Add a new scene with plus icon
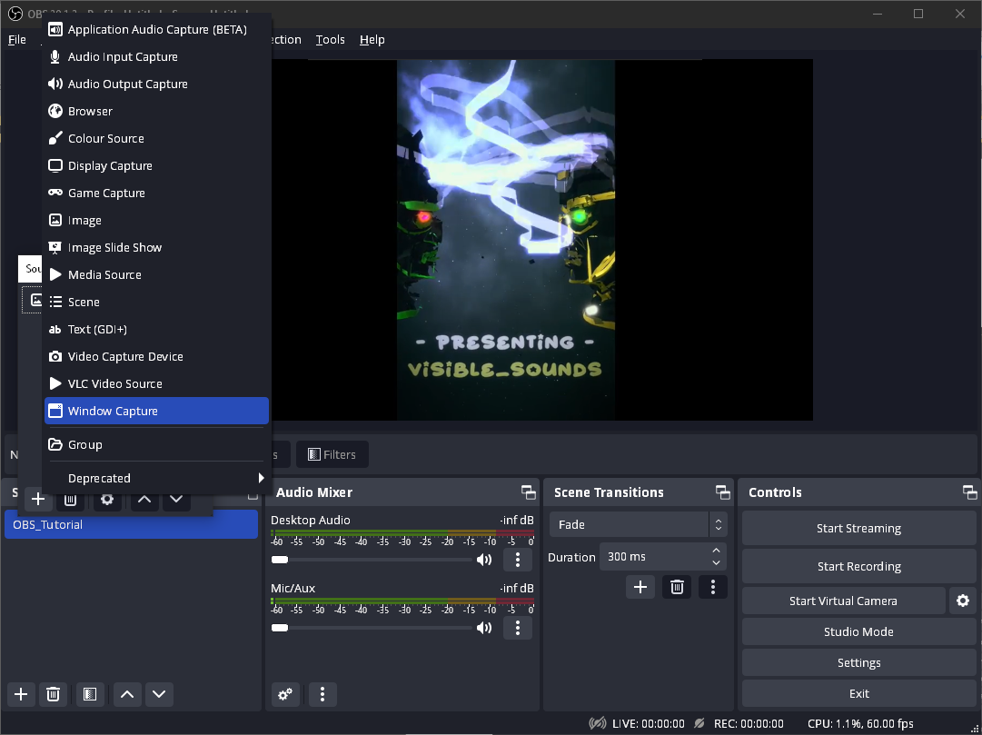This screenshot has height=735, width=982. [21, 695]
